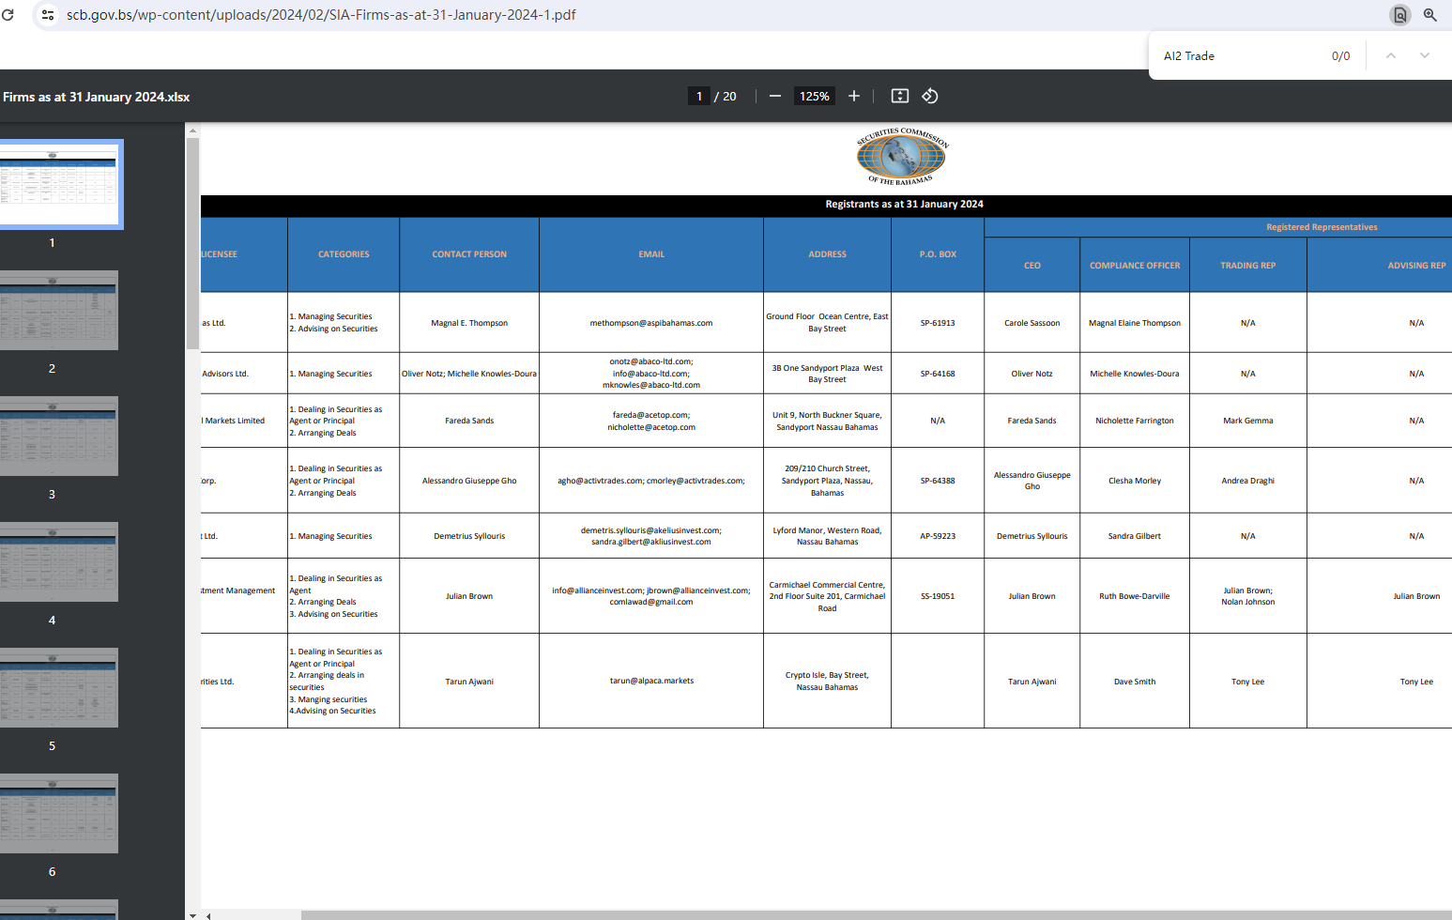Click the find-in-page icon in the address bar

pyautogui.click(x=1399, y=15)
